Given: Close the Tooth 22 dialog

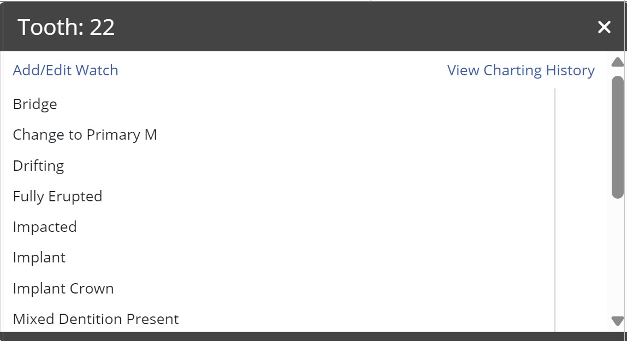Looking at the screenshot, I should click(x=604, y=27).
